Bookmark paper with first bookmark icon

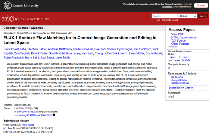169,97
